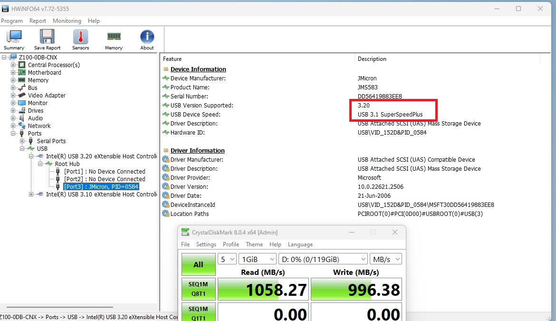556x321 pixels.
Task: Select the Monitor tree icon
Action: [22, 103]
